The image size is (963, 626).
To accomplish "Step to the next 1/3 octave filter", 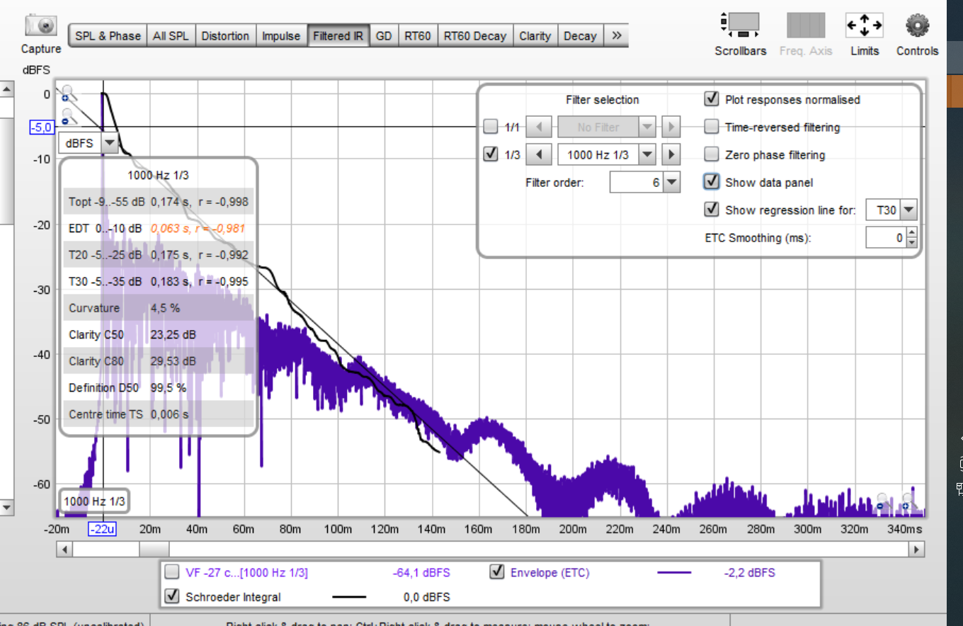I will click(671, 154).
